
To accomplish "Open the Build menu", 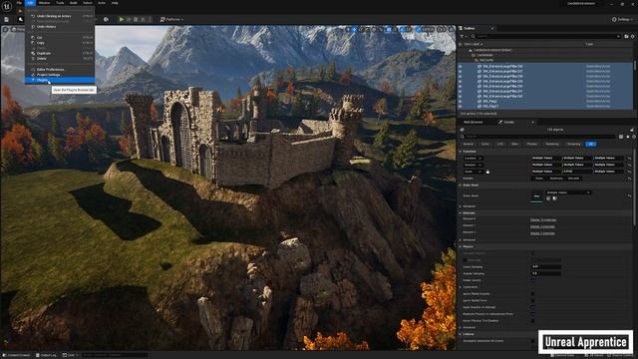I will pos(73,3).
